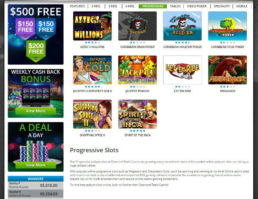
Task: Switch to the Featured games tab
Action: click(x=77, y=6)
